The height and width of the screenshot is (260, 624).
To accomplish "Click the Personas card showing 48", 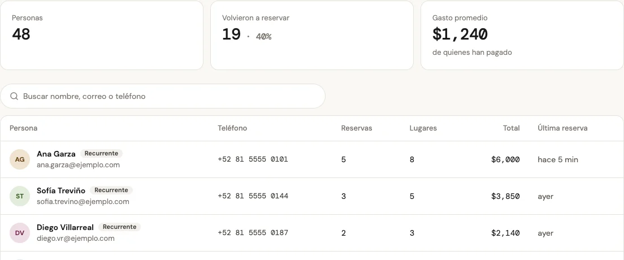I will (102, 35).
